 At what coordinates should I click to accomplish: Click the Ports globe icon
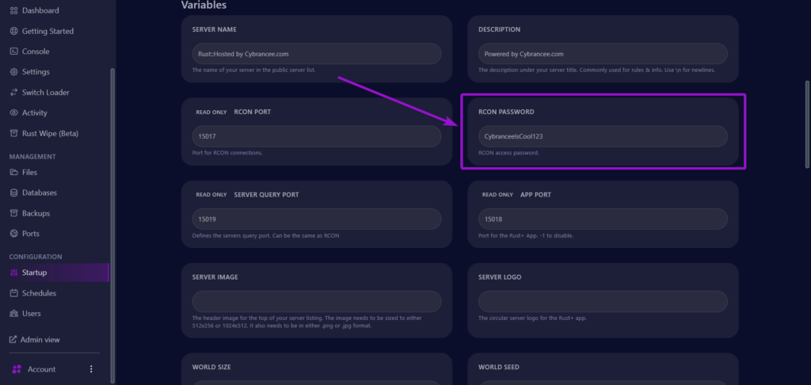pyautogui.click(x=14, y=234)
